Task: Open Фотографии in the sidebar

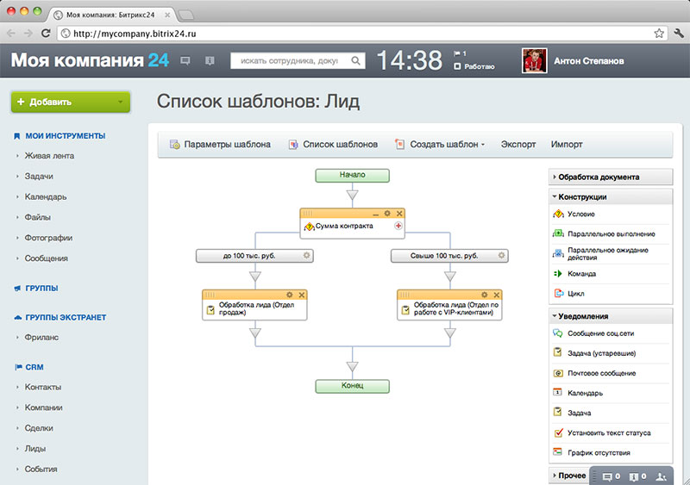Action: (x=48, y=238)
